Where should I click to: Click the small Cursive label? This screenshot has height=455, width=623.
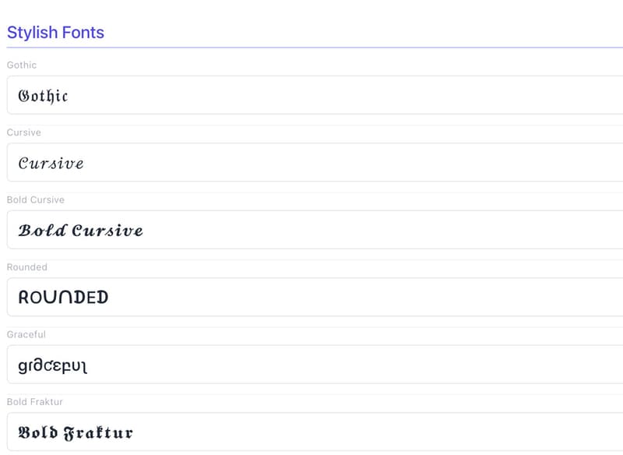pos(24,132)
